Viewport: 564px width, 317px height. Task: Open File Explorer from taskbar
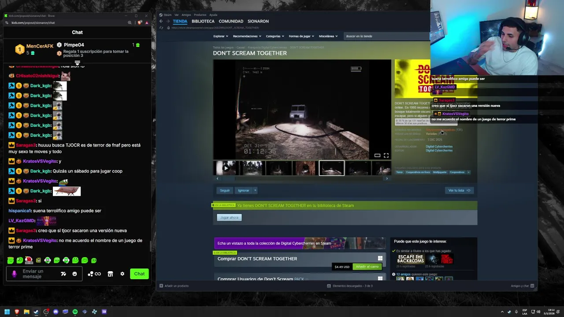click(26, 312)
